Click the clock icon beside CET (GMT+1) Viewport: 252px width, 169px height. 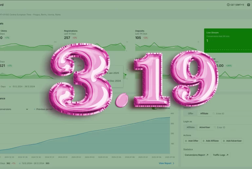(228, 5)
